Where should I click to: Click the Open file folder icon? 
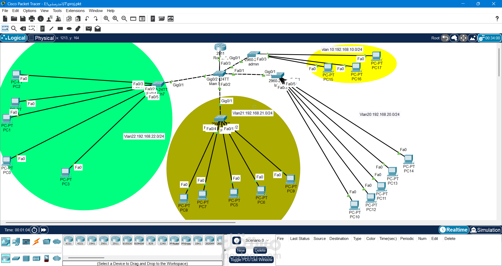pyautogui.click(x=14, y=19)
